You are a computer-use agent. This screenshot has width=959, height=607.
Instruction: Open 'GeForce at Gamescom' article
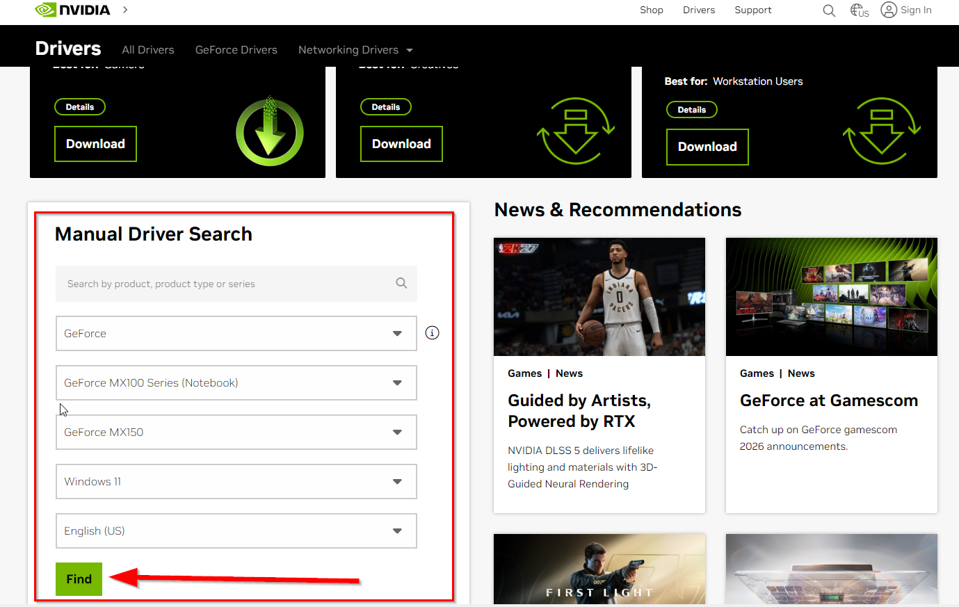click(829, 400)
